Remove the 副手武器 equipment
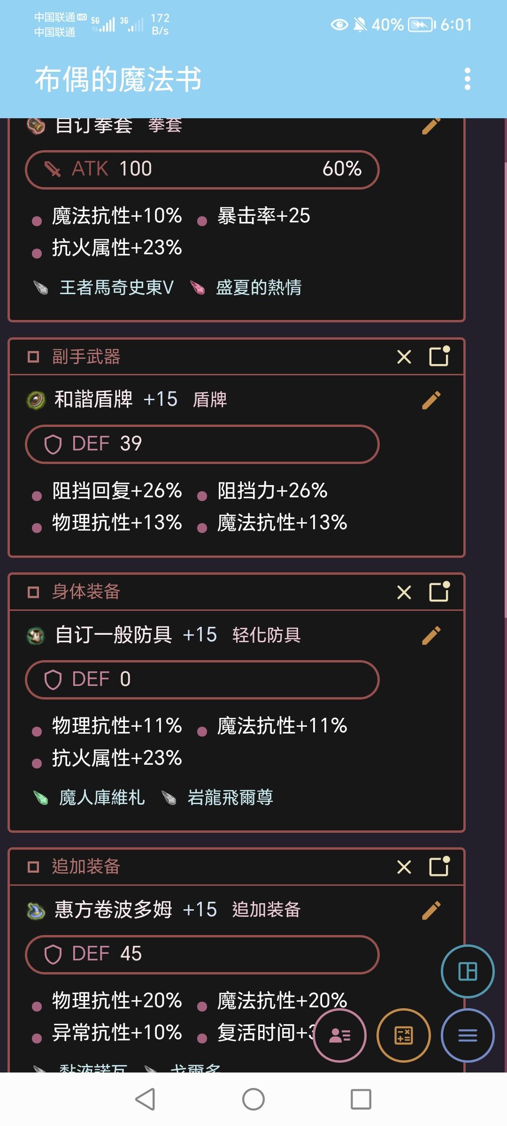Image resolution: width=507 pixels, height=1126 pixels. 404,357
